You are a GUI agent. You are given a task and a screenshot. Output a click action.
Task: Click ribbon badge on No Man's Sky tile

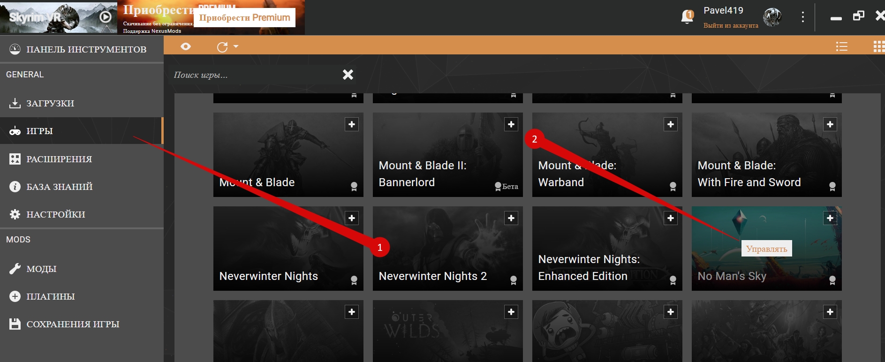[x=832, y=280]
